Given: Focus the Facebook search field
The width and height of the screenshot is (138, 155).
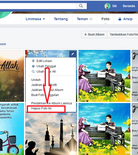Looking at the screenshot, I should point(38,6).
